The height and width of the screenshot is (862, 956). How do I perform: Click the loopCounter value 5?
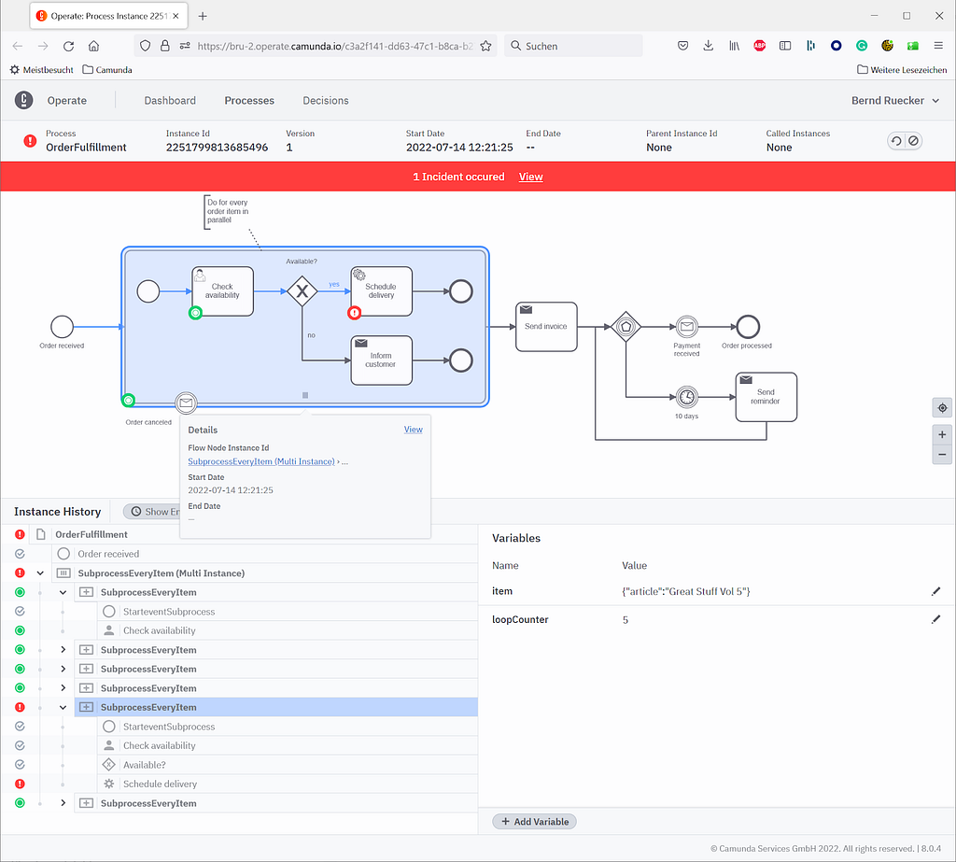click(x=625, y=620)
